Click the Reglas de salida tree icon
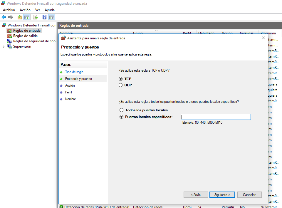 click(x=9, y=36)
